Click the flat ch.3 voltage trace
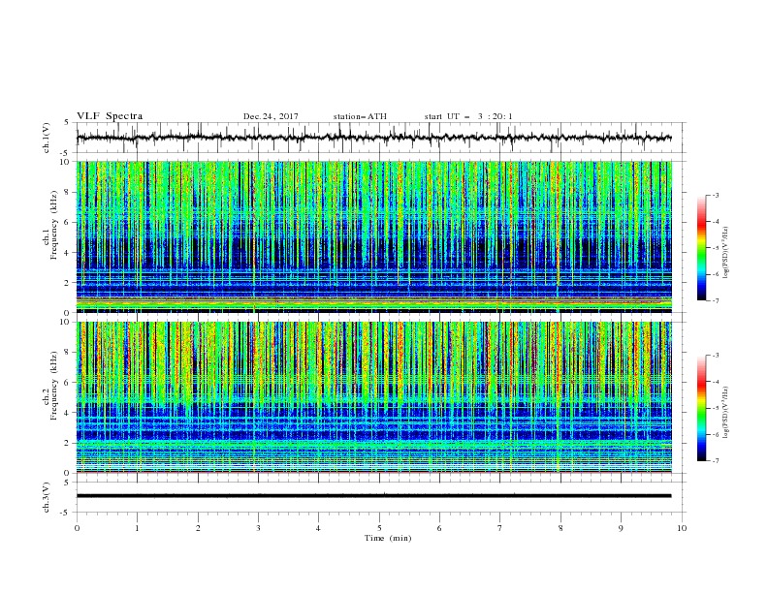 pos(373,496)
